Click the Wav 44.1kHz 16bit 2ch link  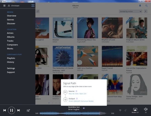point(77,94)
